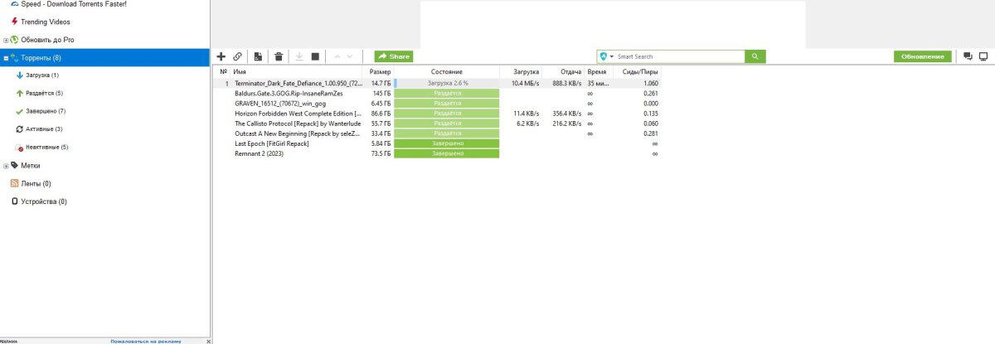This screenshot has height=344, width=995.
Task: Filter by Завершено (7) completed torrents
Action: pyautogui.click(x=46, y=111)
